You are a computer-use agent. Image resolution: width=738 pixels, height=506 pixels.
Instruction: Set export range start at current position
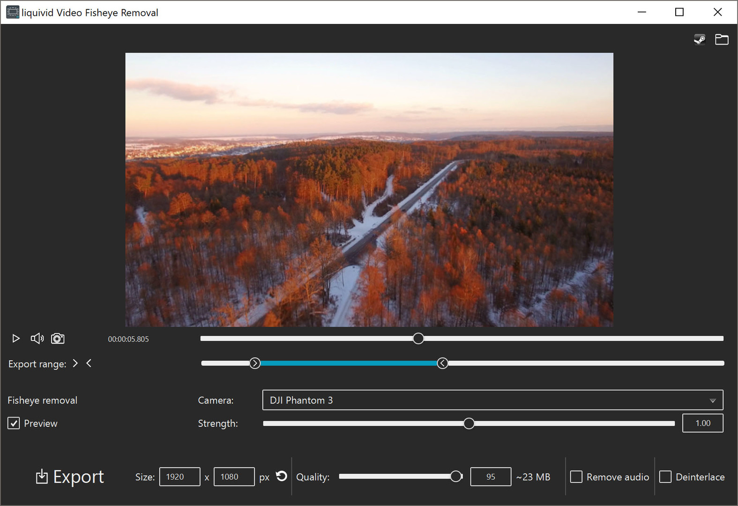75,363
